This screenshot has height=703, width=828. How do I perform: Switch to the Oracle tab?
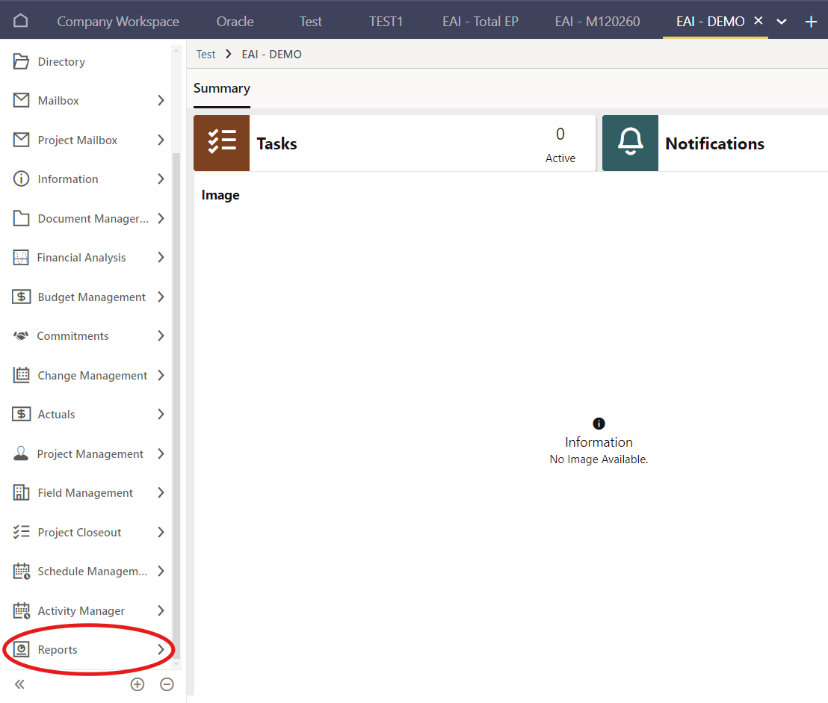[235, 22]
